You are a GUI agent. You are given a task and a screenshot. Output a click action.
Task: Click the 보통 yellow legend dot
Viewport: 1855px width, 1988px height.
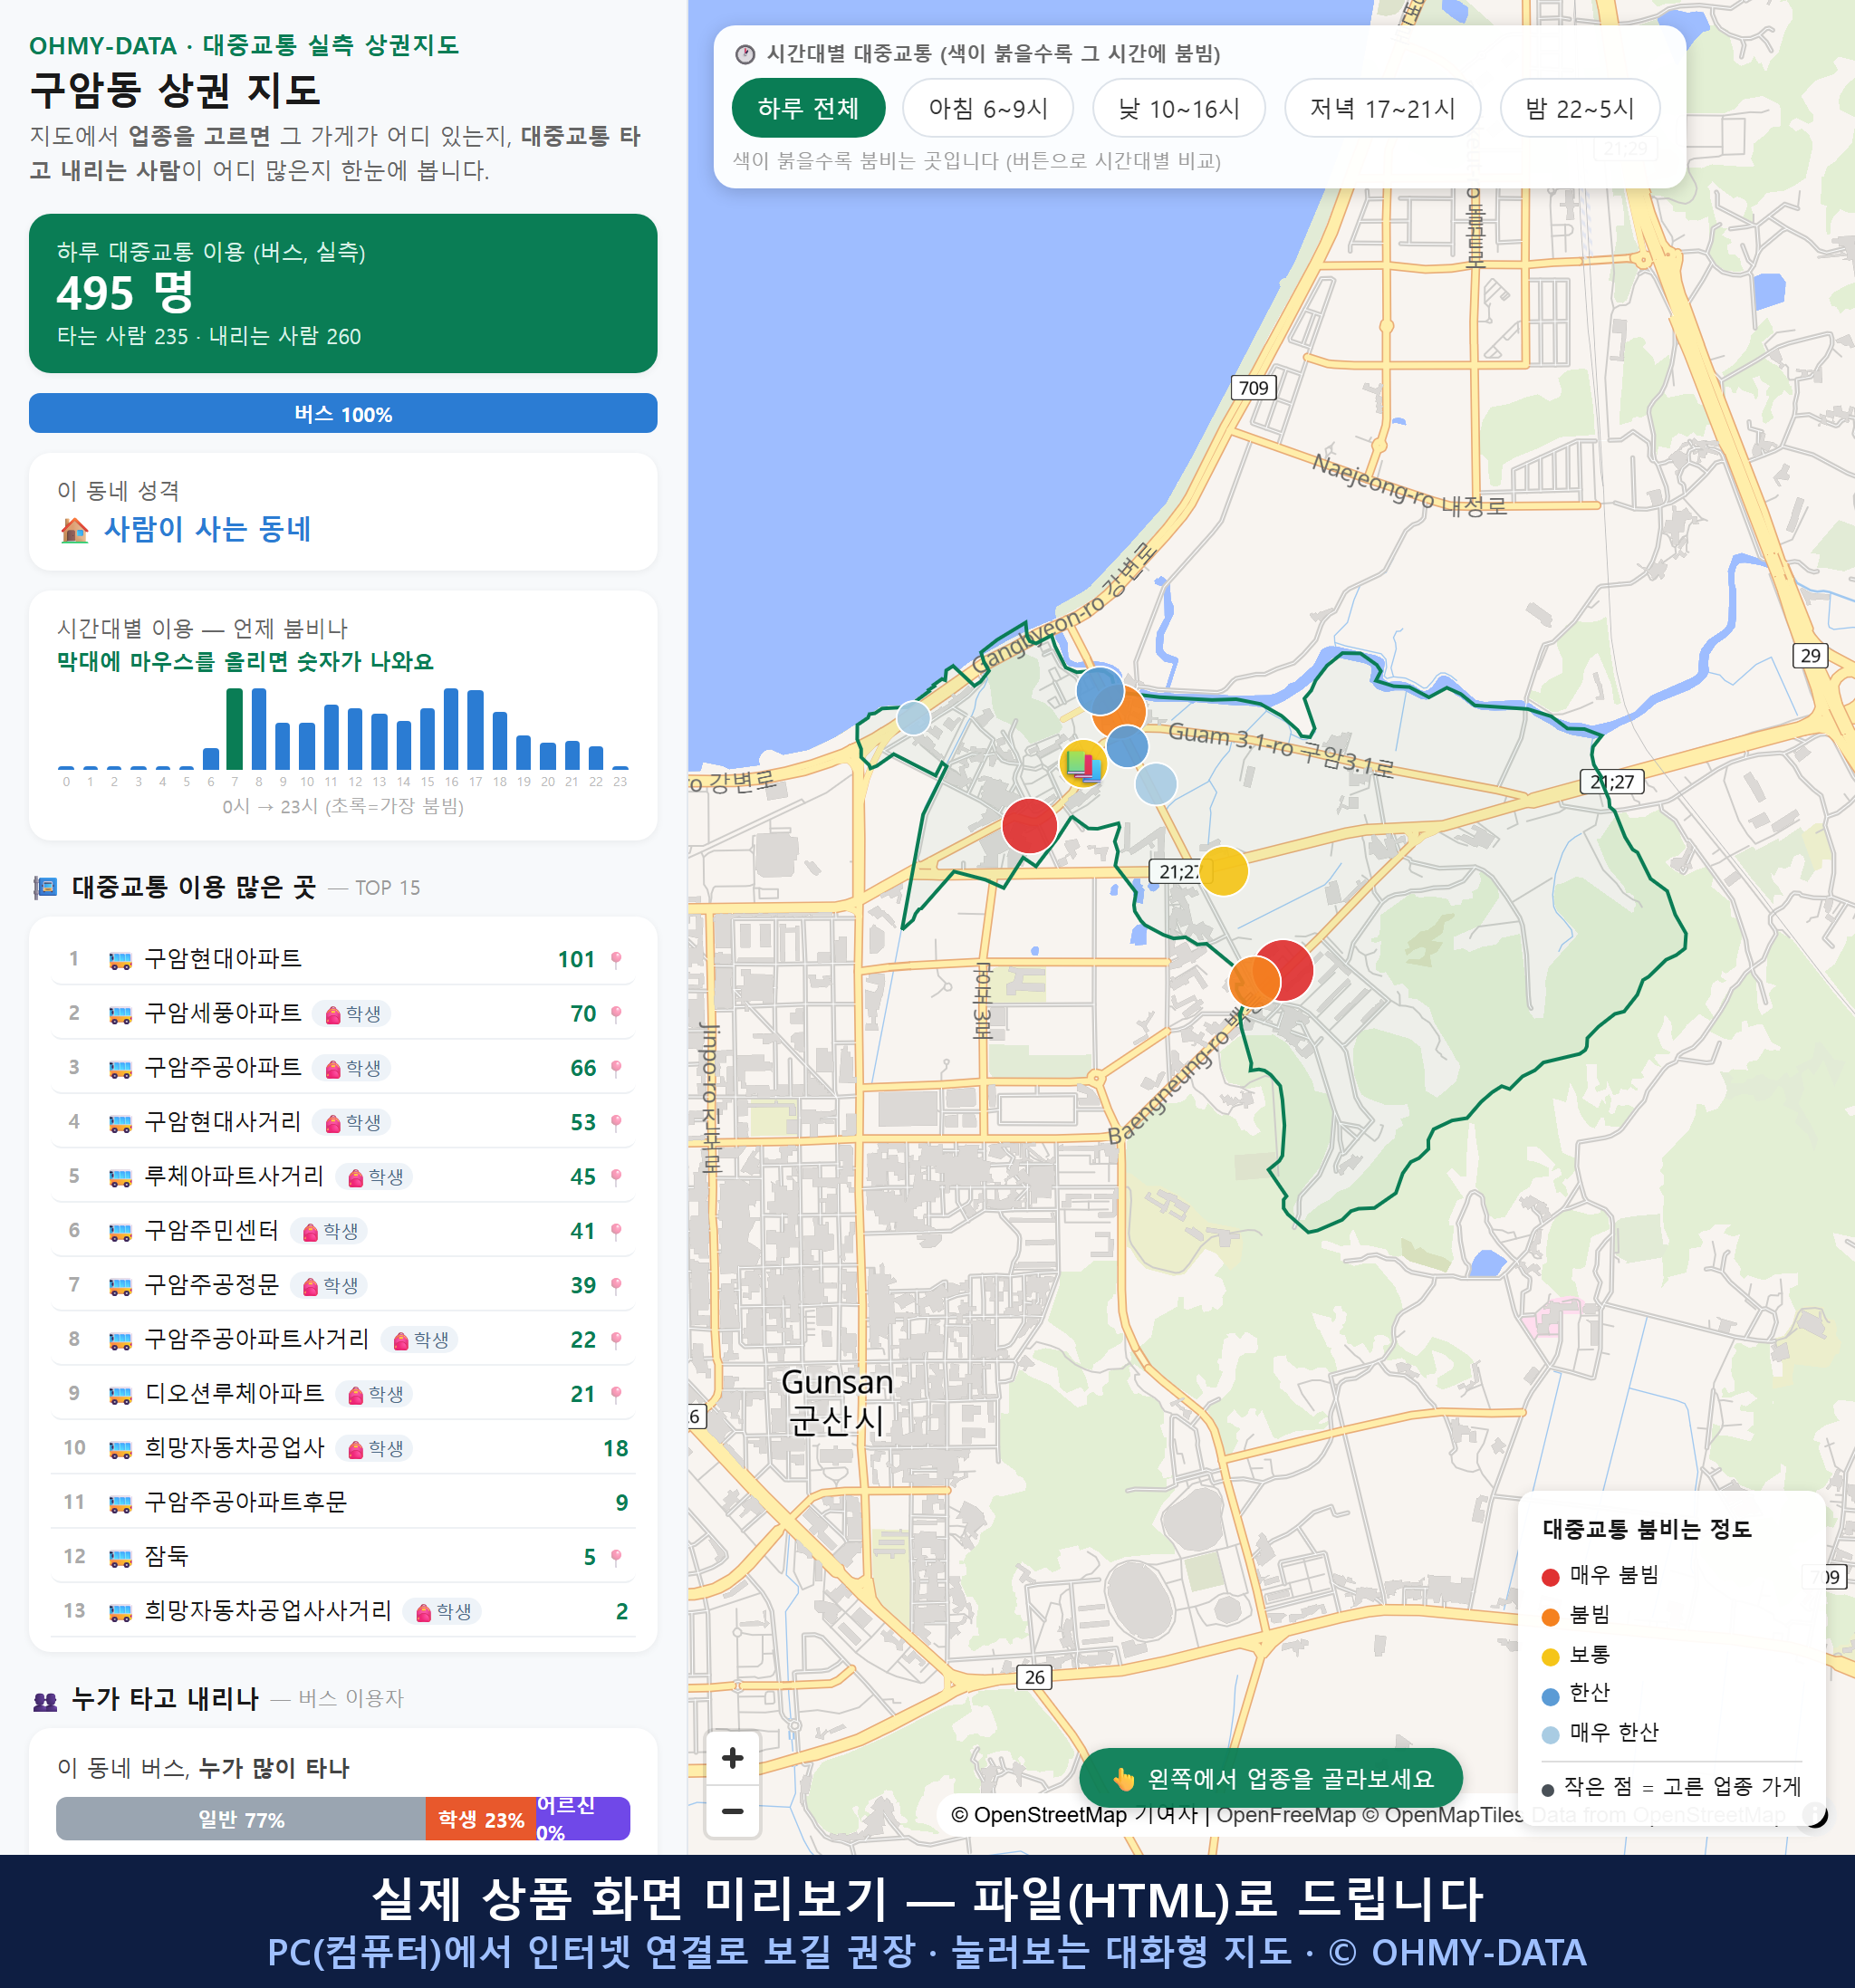(x=1551, y=1657)
